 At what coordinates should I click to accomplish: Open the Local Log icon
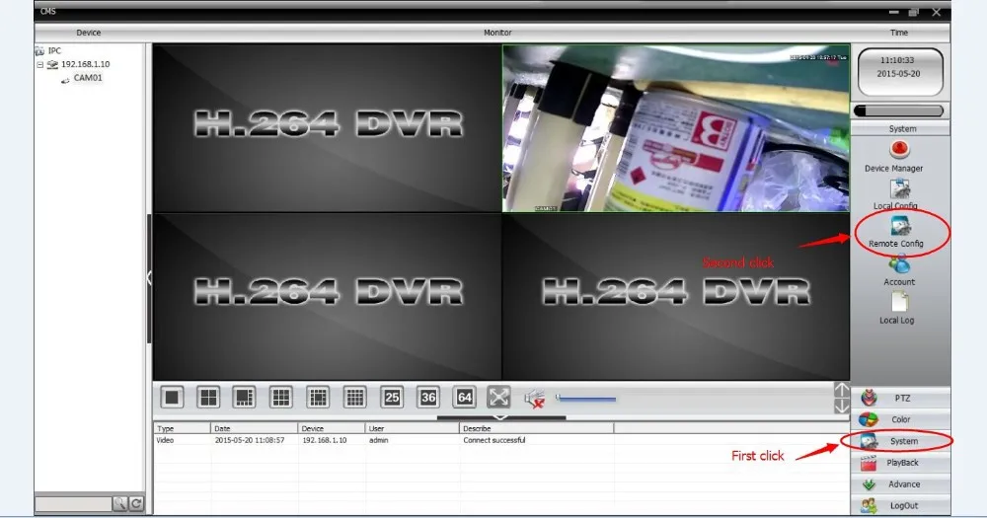[x=899, y=302]
